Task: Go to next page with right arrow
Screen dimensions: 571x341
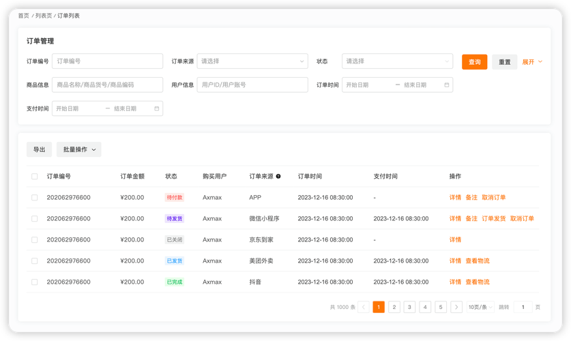Action: pos(456,307)
